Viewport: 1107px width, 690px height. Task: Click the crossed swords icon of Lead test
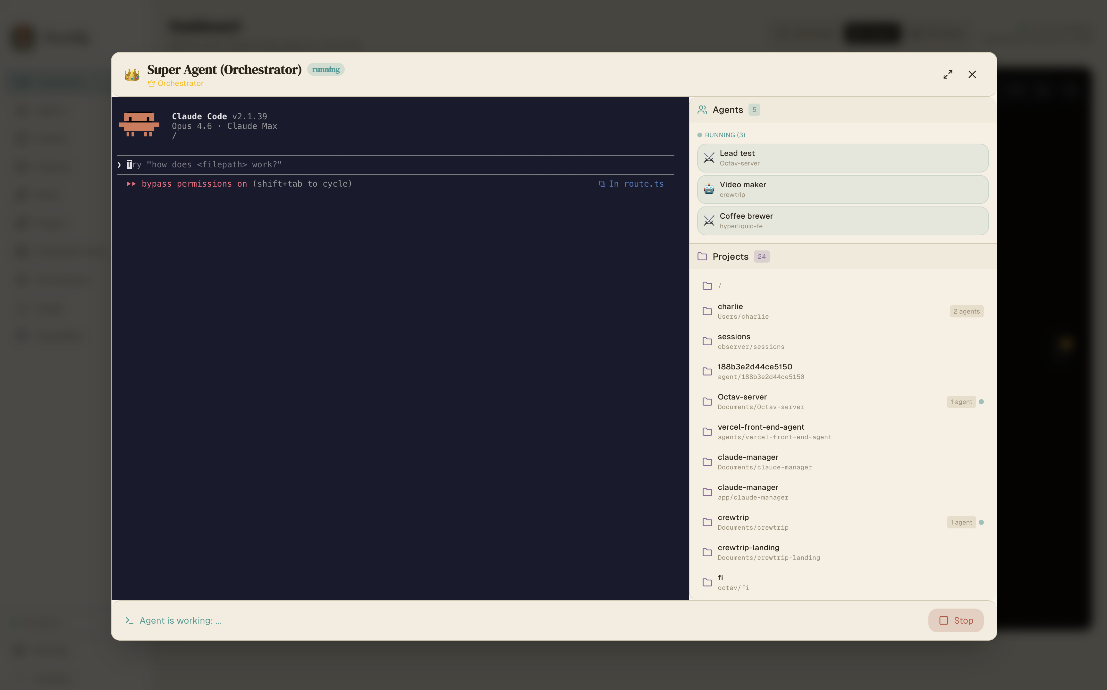[x=709, y=158]
